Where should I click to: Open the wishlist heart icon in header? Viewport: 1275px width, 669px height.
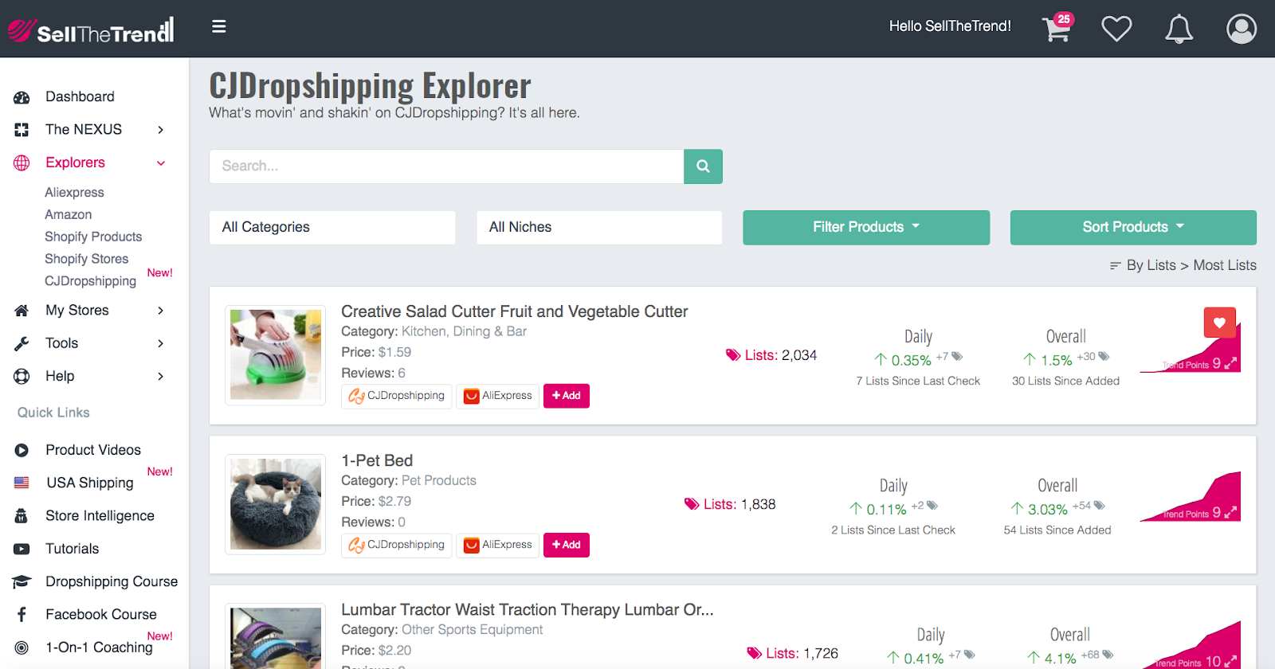pyautogui.click(x=1116, y=29)
